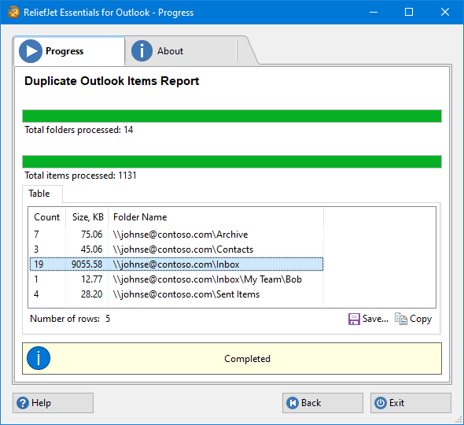The image size is (464, 425).
Task: Quit with the Exit button label
Action: [x=396, y=403]
